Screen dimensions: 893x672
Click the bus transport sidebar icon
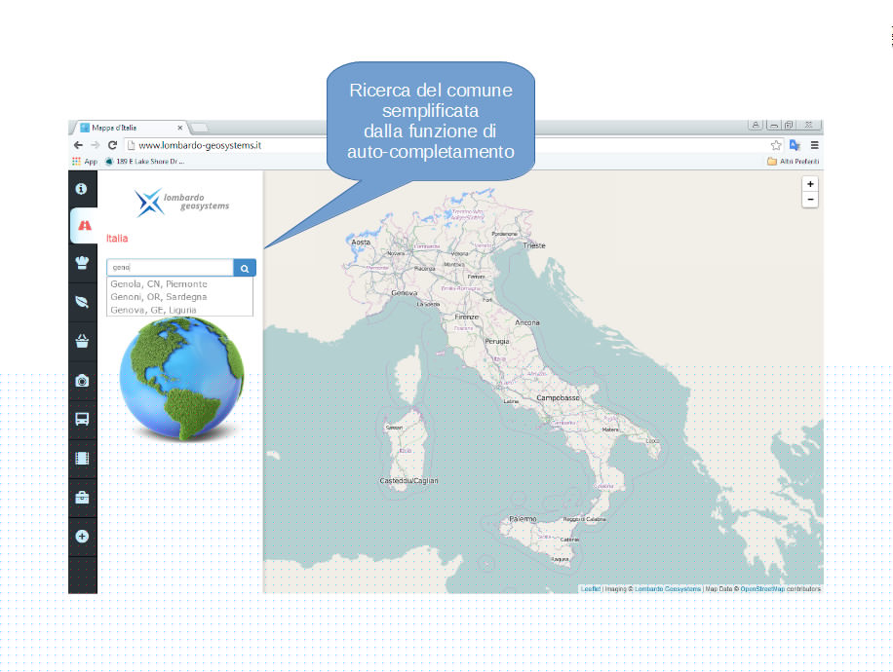tap(82, 419)
